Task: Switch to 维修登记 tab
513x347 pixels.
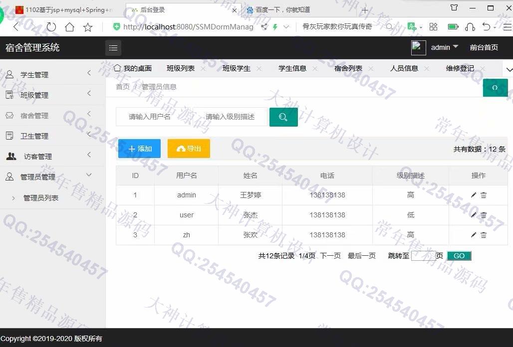Action: [x=460, y=68]
